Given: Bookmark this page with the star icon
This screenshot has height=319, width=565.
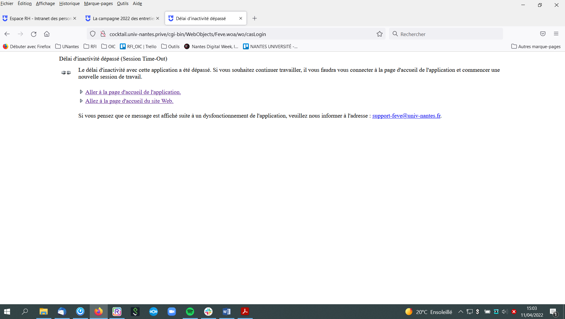Looking at the screenshot, I should (380, 34).
